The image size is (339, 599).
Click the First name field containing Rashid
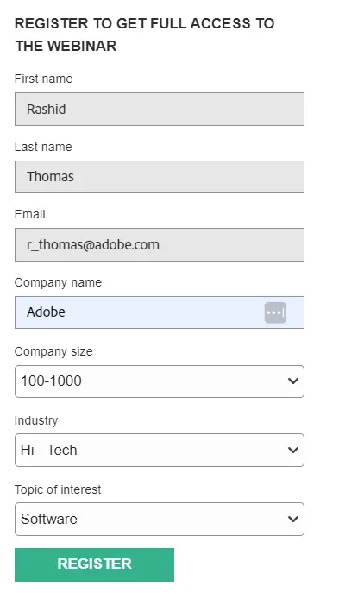(160, 109)
